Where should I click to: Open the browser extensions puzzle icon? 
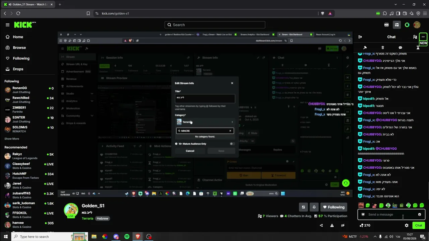tap(385, 13)
